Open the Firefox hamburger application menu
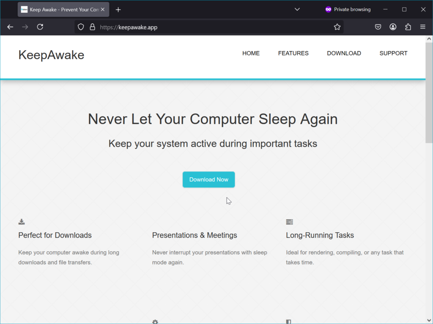This screenshot has height=324, width=433. click(422, 27)
